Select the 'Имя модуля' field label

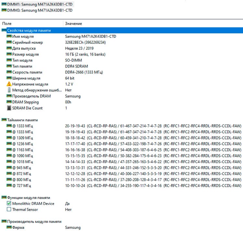pos(23,37)
